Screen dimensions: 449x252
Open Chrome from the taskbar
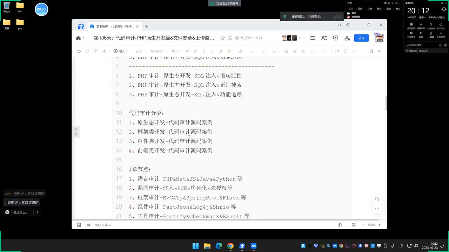[230, 246]
